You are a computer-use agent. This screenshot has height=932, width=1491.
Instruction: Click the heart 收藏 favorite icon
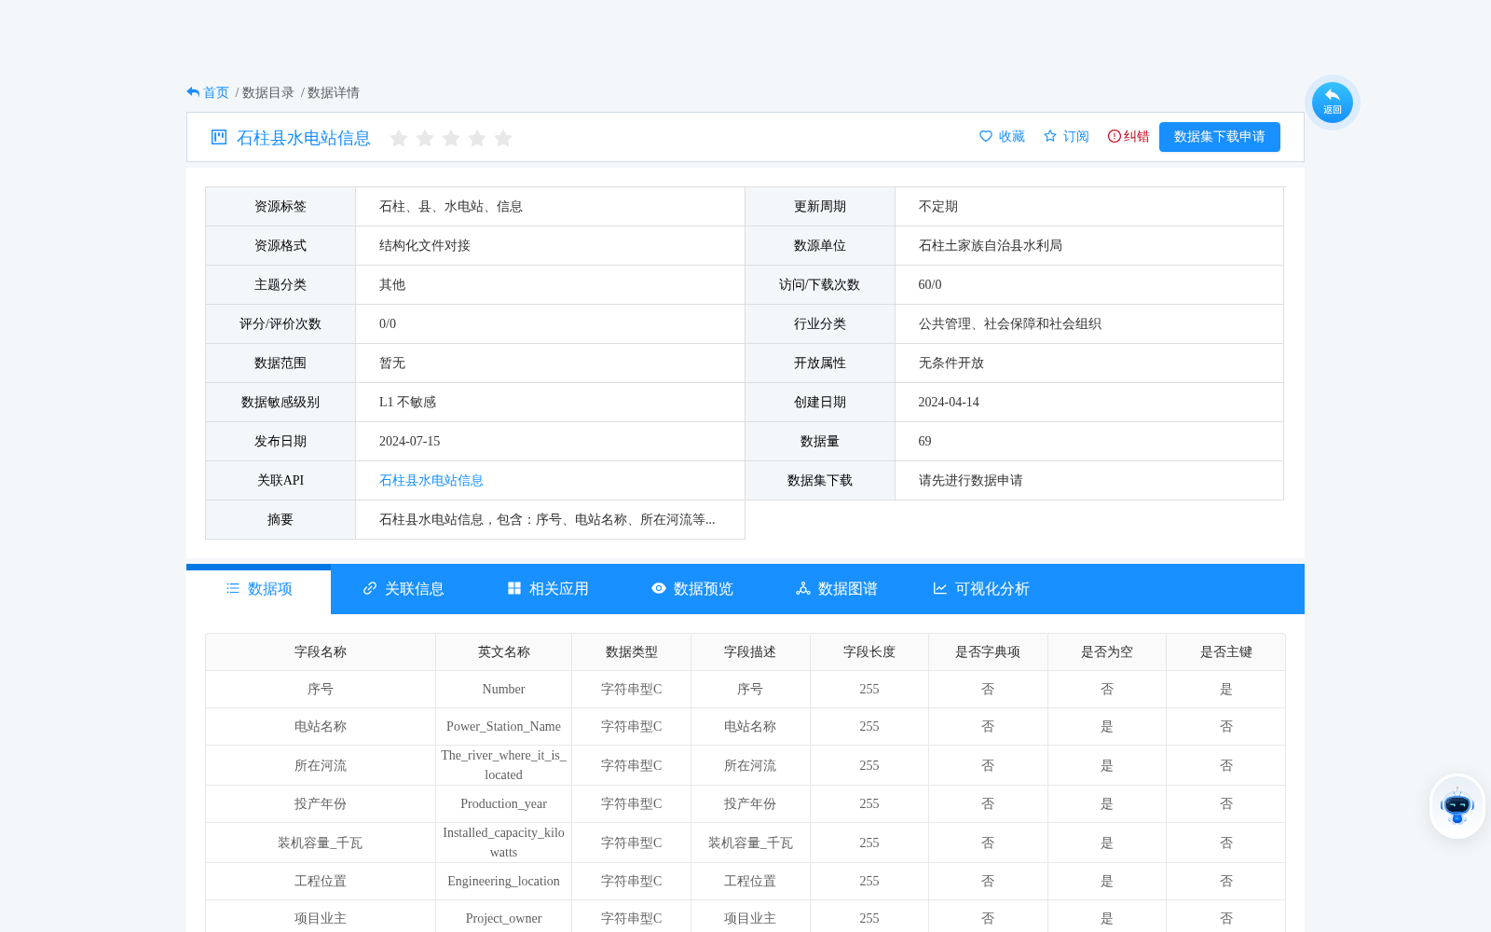(986, 136)
